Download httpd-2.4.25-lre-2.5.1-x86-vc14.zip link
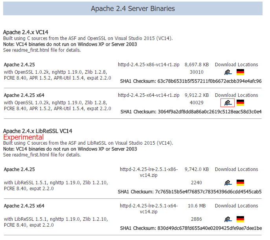 tap(149, 172)
